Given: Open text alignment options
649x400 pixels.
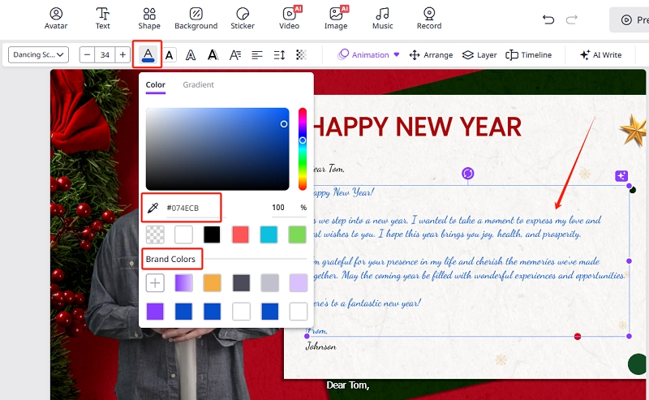Looking at the screenshot, I should pos(257,54).
